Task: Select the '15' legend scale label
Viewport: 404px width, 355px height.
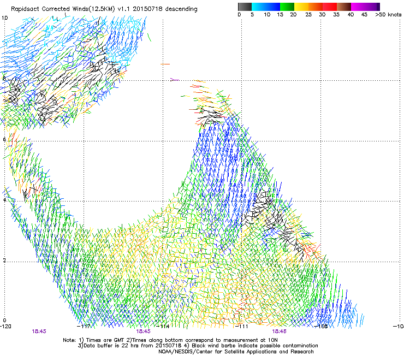Action: click(280, 15)
